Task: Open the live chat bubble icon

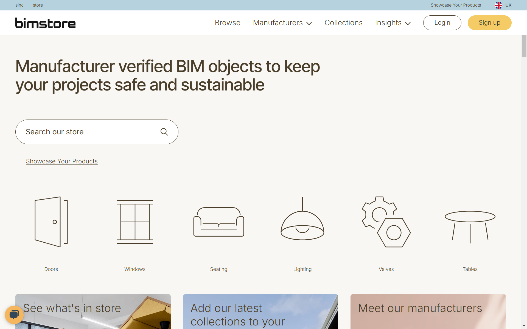Action: (x=14, y=315)
